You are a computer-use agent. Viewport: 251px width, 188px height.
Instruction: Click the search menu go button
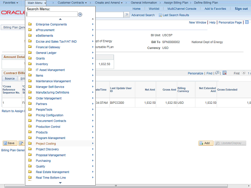click(x=80, y=14)
